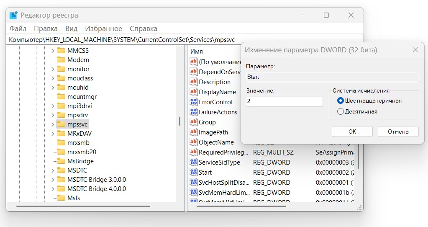Click the mpi3drvi folder icon
Image resolution: width=428 pixels, height=227 pixels.
[61, 106]
